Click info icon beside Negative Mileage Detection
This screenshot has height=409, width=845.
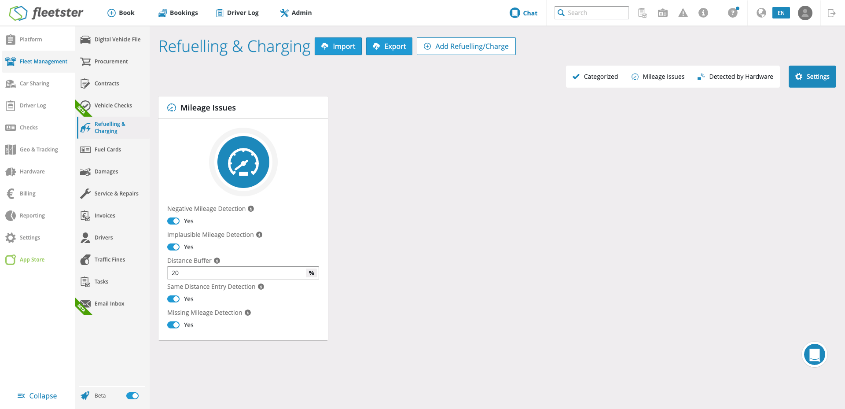point(251,209)
